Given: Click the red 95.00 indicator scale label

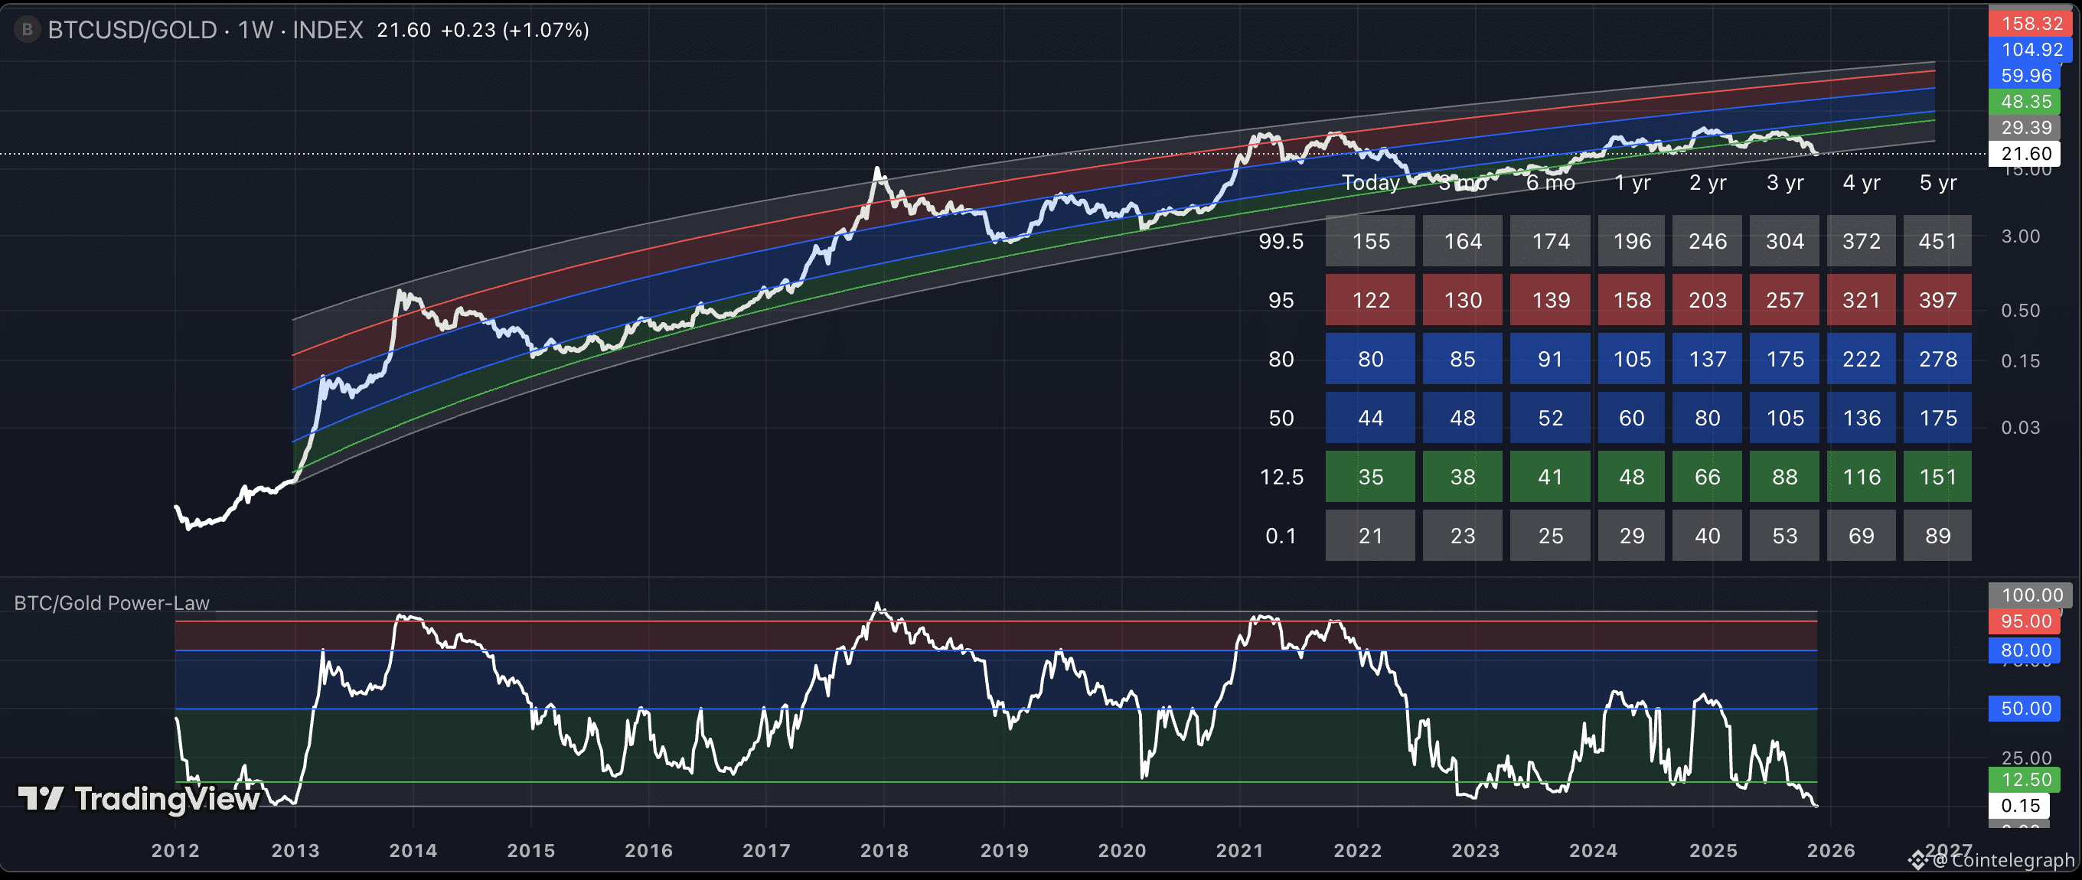Looking at the screenshot, I should tap(2025, 621).
